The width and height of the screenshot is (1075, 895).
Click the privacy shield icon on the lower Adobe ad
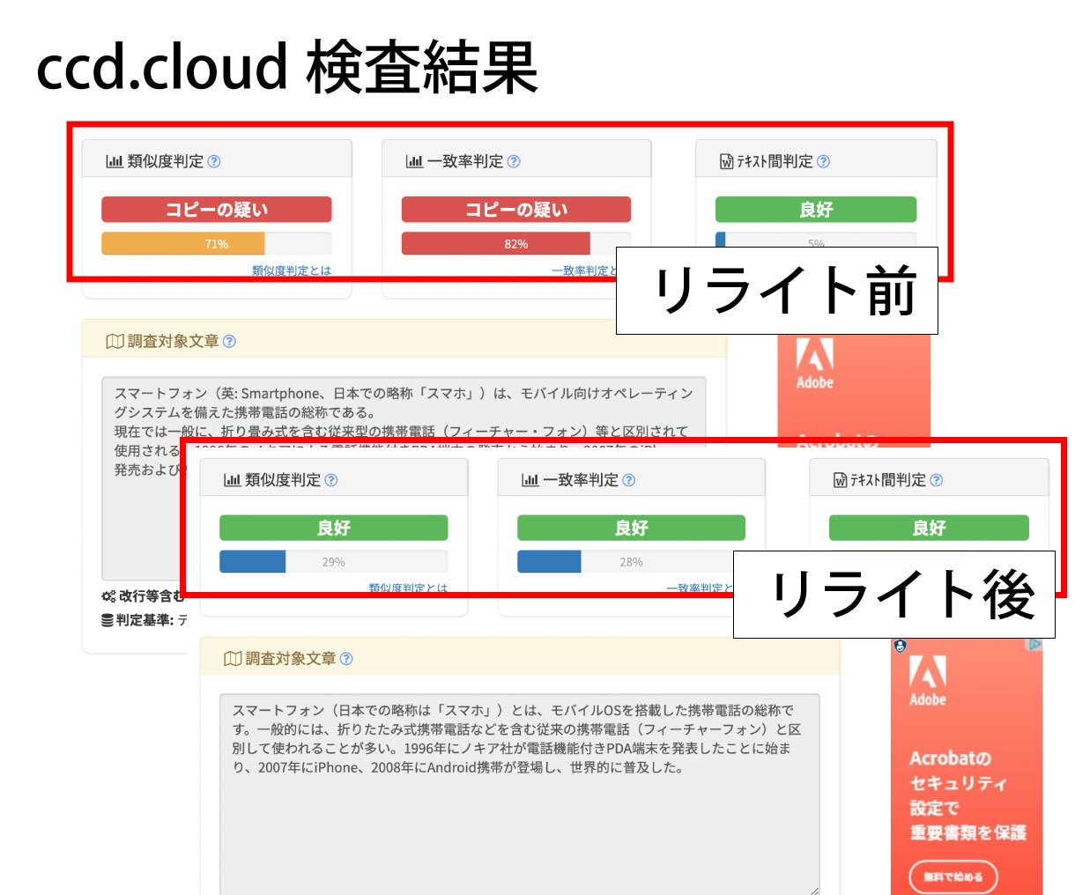click(900, 646)
